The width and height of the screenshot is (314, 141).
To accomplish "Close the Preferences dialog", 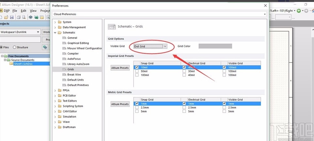I will click(x=265, y=6).
